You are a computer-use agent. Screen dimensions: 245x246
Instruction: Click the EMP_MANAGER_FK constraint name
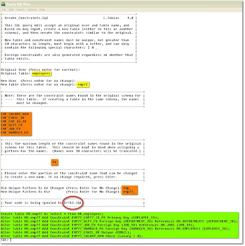[15, 132]
